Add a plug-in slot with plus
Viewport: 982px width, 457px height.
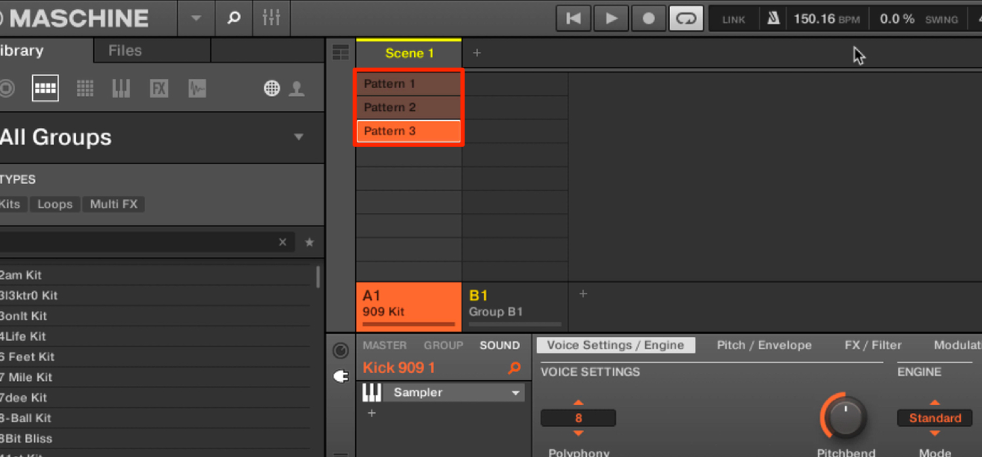372,413
